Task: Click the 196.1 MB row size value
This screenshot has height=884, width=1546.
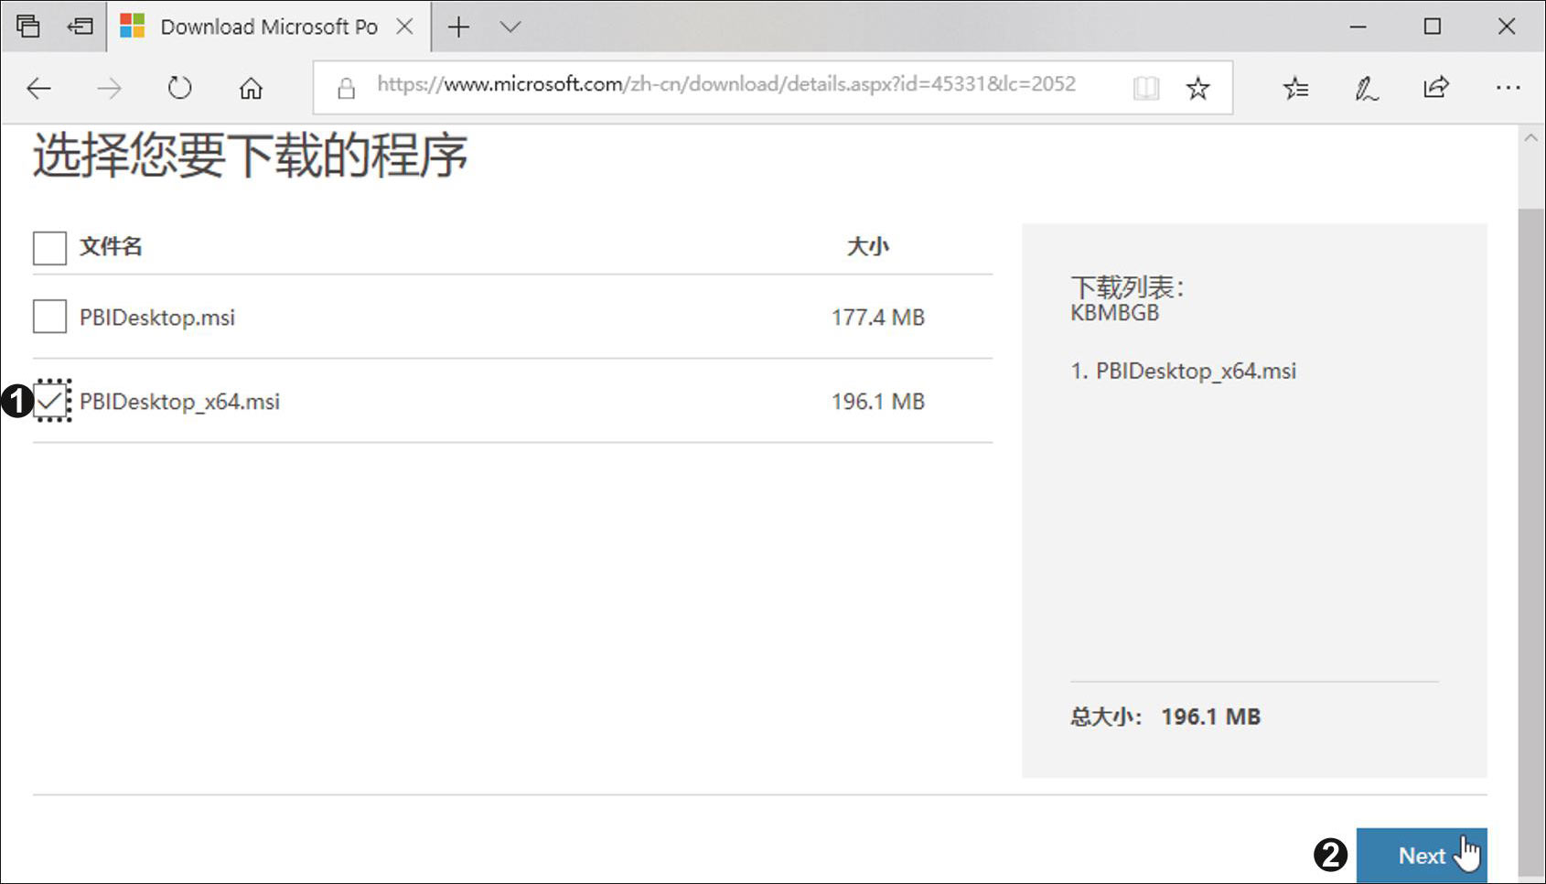Action: pyautogui.click(x=877, y=402)
